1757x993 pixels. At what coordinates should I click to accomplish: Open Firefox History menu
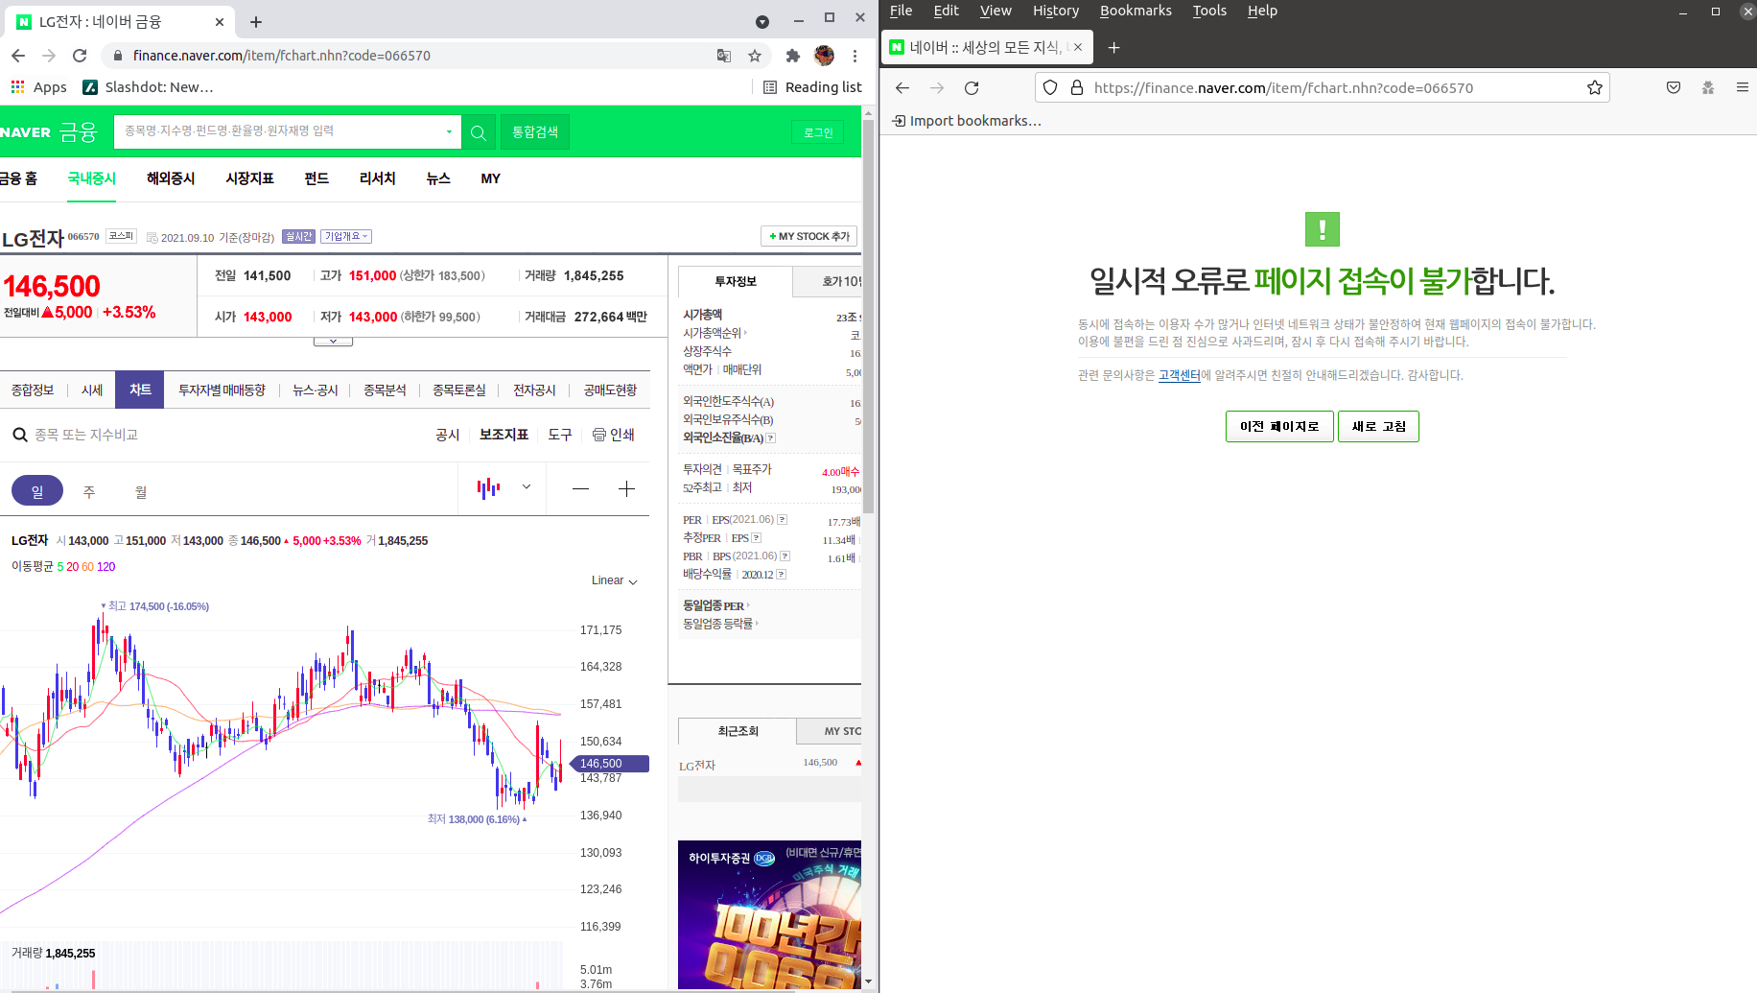click(x=1056, y=11)
